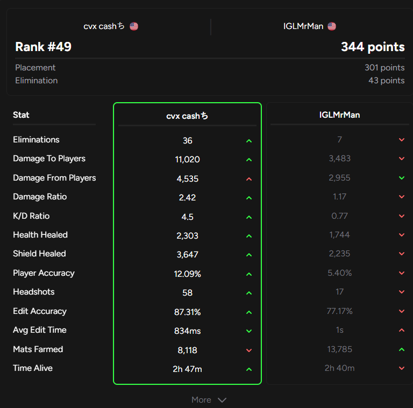Click the Damage From Players stat label
This screenshot has width=413, height=408.
54,178
